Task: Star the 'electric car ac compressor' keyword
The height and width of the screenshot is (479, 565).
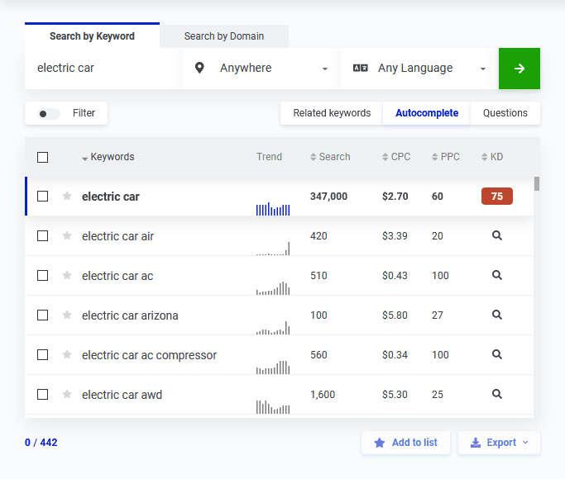Action: 67,354
